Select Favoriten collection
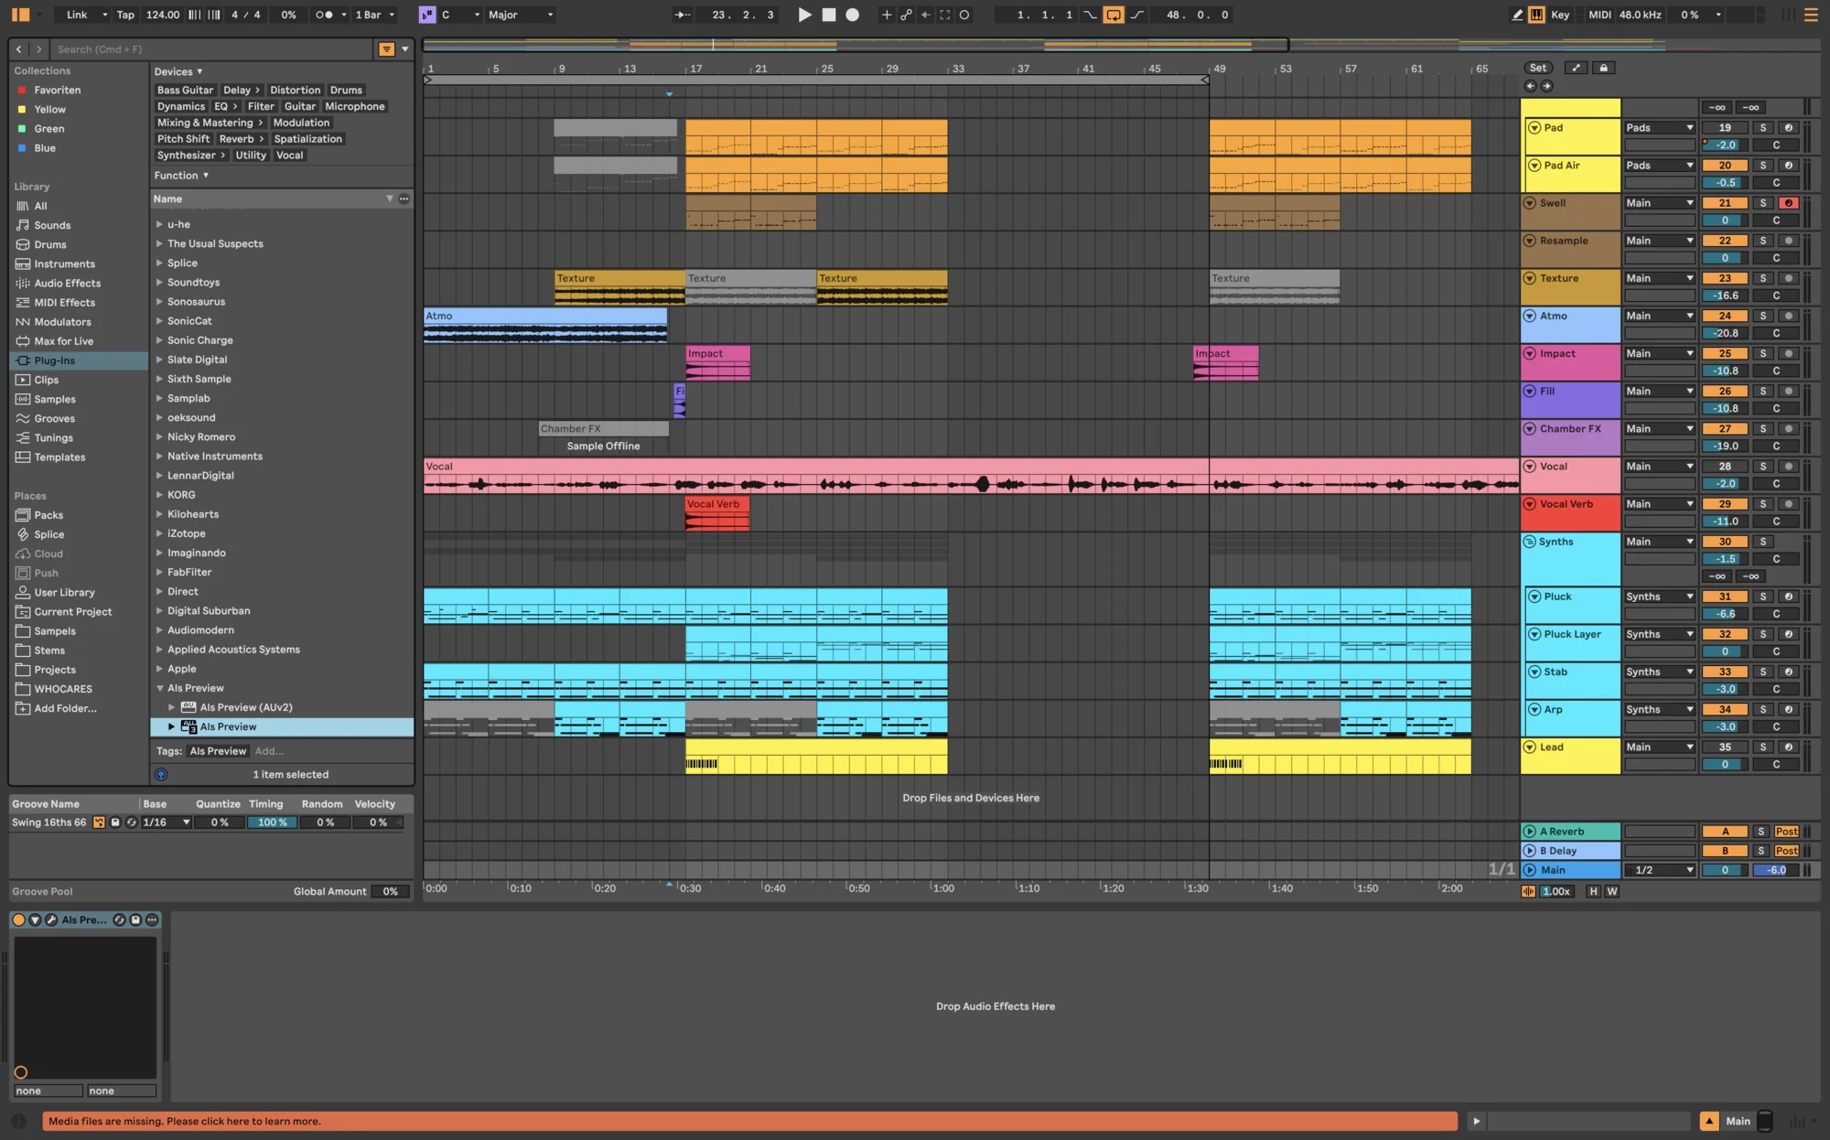The image size is (1830, 1140). (x=58, y=90)
